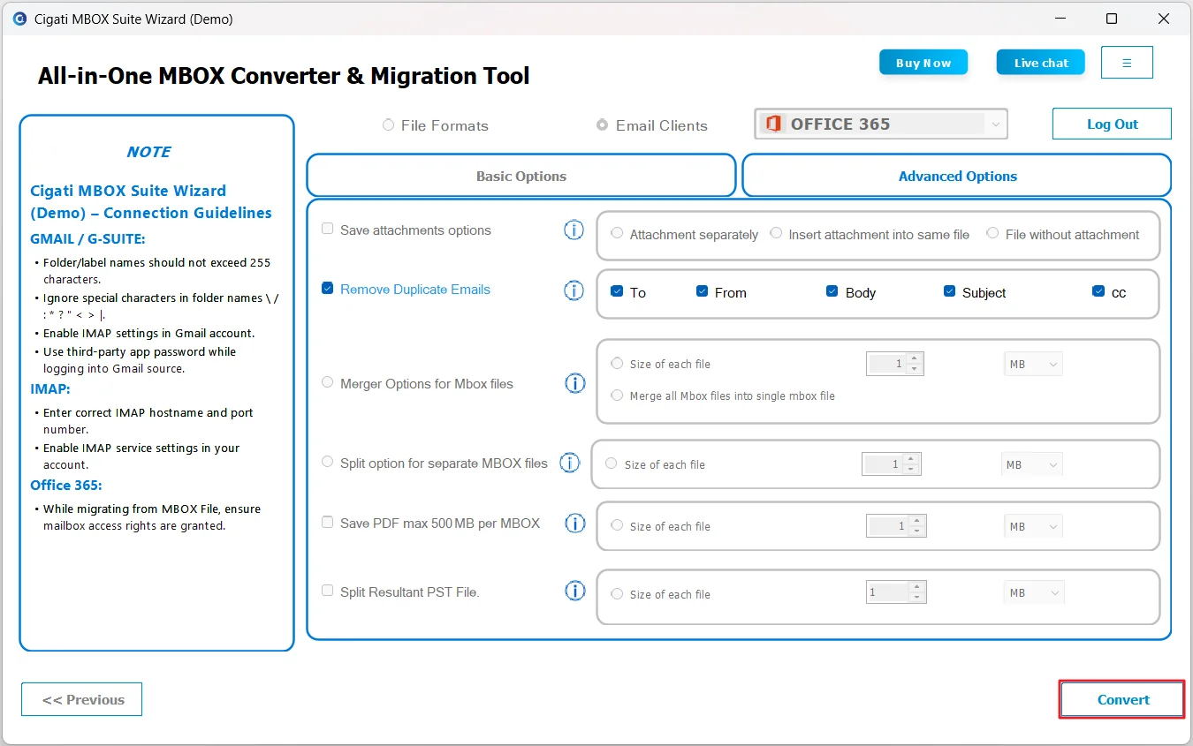This screenshot has width=1193, height=746.
Task: Enable the Save attachments options checkbox
Action: (x=328, y=229)
